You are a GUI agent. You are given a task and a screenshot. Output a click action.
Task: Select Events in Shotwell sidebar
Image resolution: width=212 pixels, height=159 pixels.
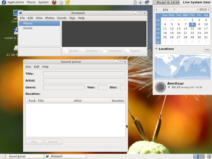coord(39,28)
